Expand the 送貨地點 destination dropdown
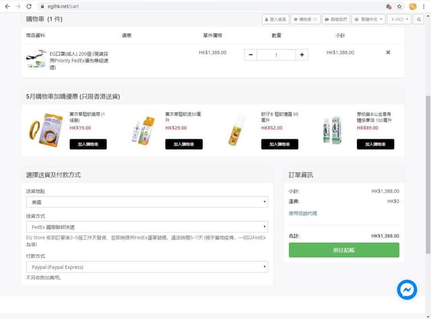 147,202
